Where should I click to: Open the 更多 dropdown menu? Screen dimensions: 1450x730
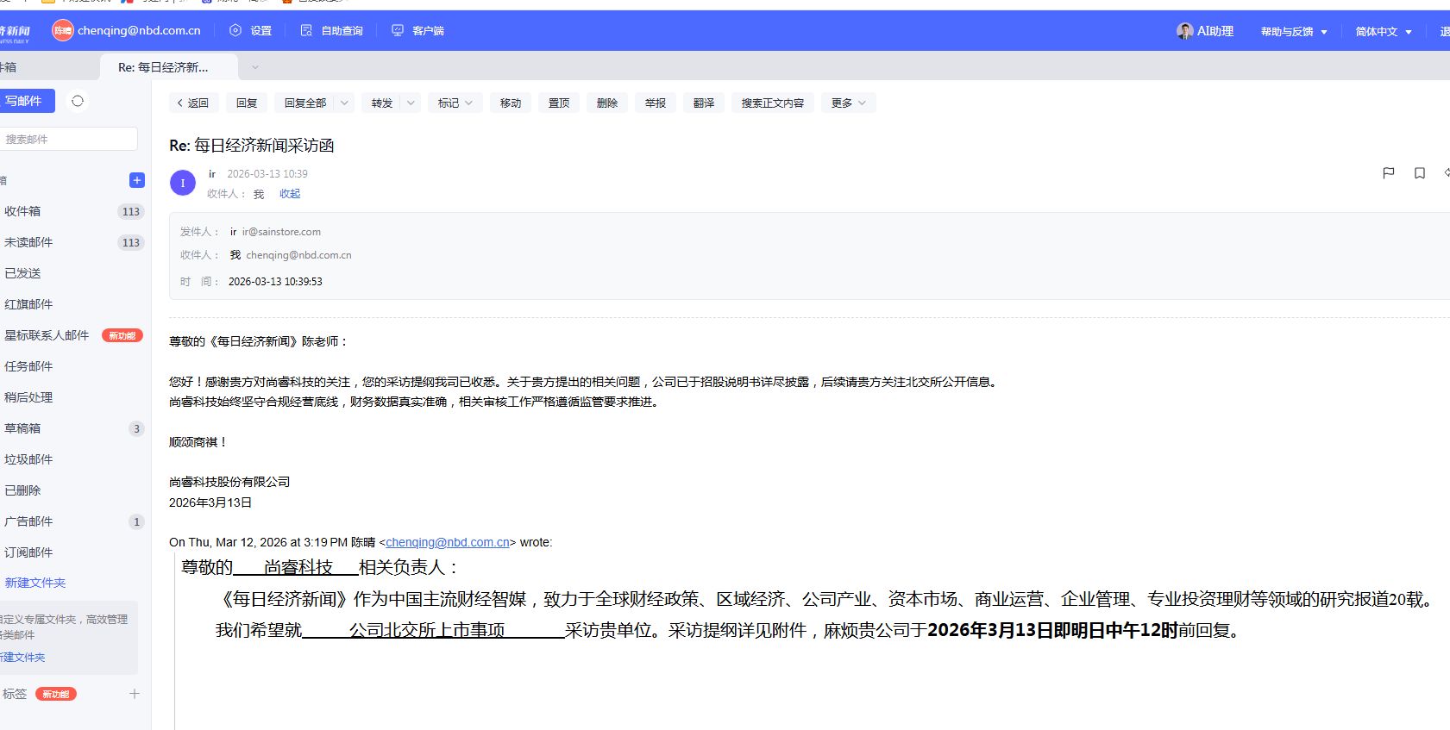(848, 103)
